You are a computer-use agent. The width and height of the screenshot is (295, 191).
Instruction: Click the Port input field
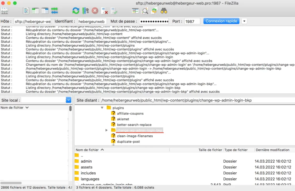click(x=193, y=22)
